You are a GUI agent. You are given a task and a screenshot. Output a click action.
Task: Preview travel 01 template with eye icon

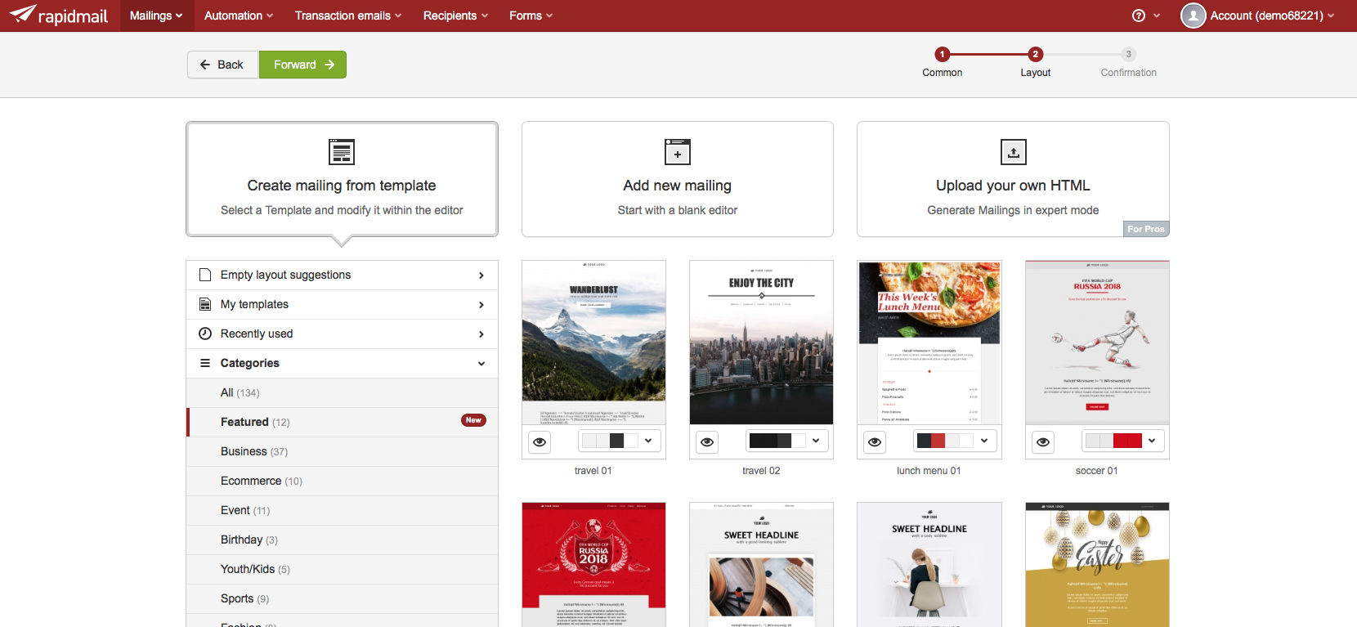pyautogui.click(x=540, y=441)
